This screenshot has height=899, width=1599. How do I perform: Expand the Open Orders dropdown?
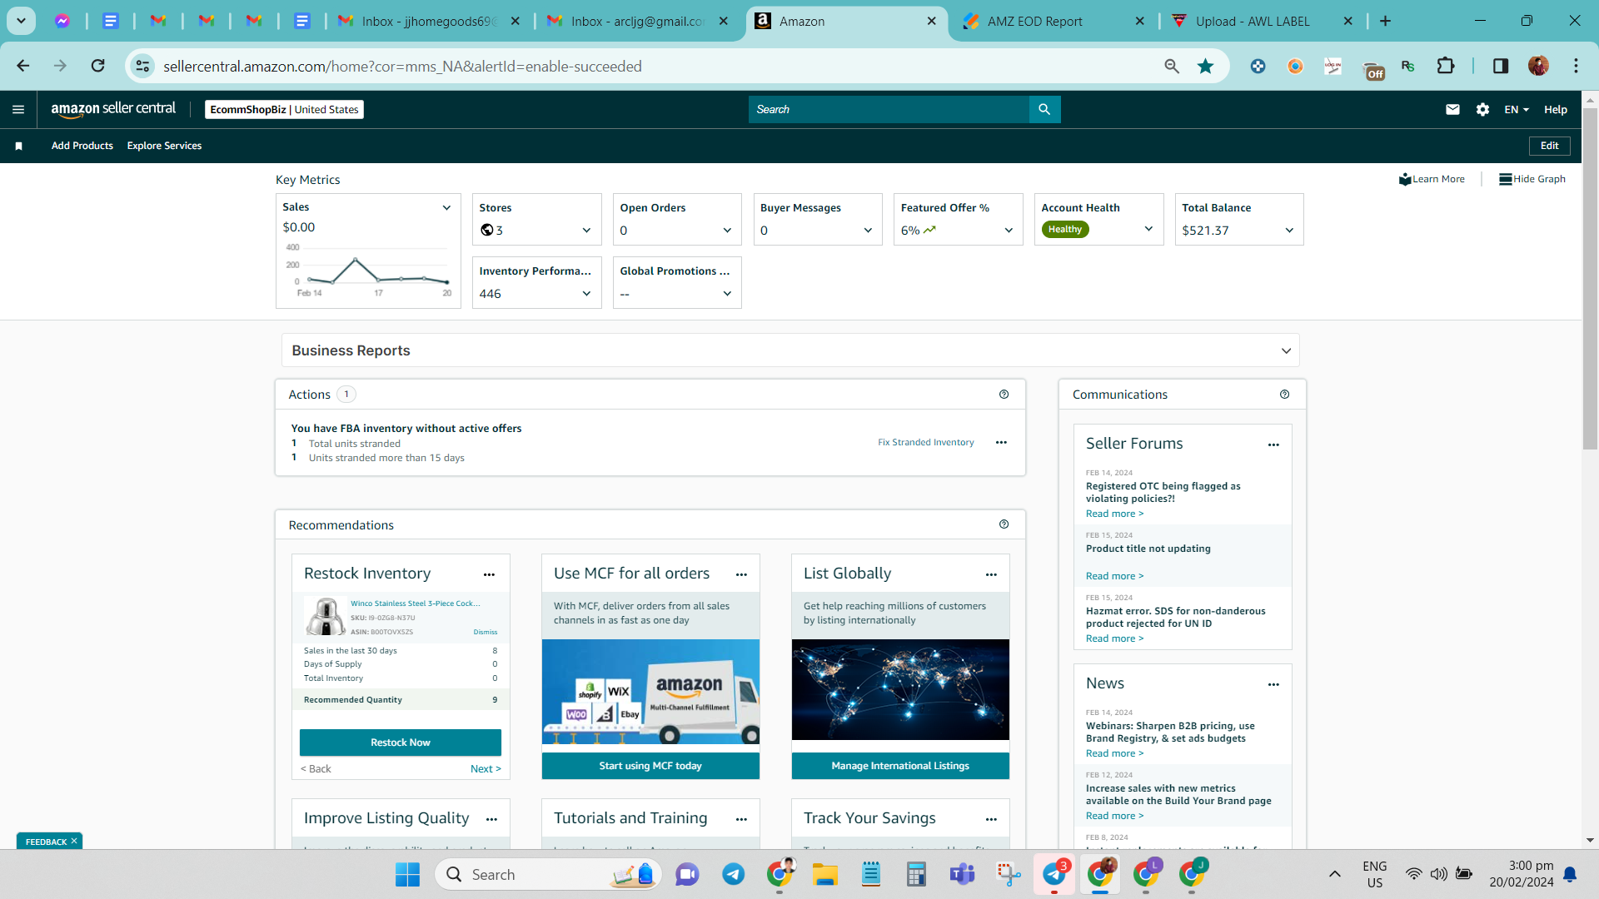click(x=727, y=231)
